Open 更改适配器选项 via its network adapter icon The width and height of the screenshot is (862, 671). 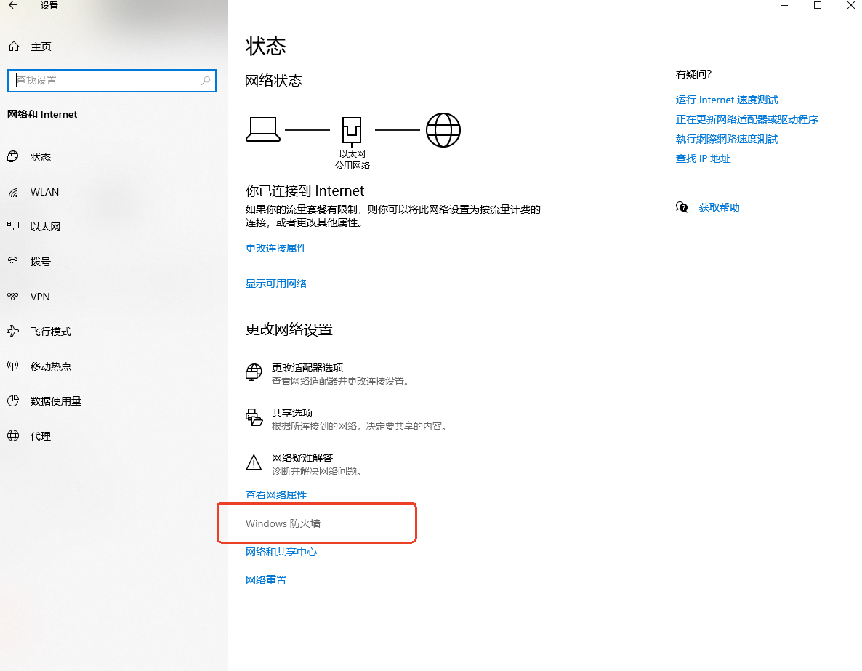(x=253, y=372)
